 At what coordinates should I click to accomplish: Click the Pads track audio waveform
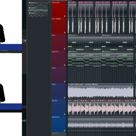pos(101,92)
